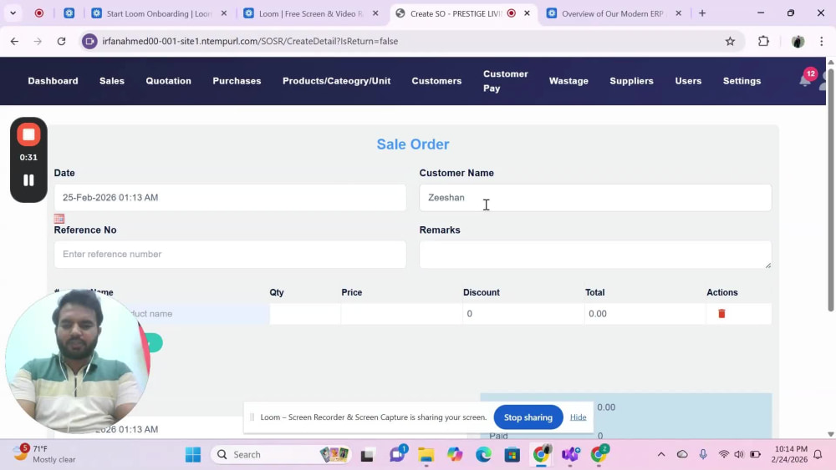
Task: Open the Quotation menu
Action: pos(169,81)
